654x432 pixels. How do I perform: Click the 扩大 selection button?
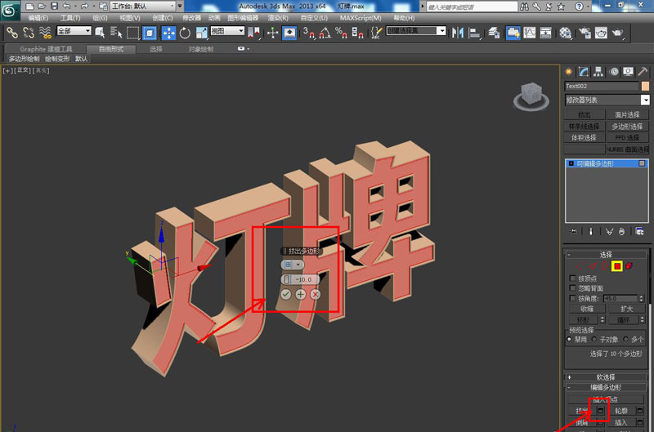coord(626,309)
